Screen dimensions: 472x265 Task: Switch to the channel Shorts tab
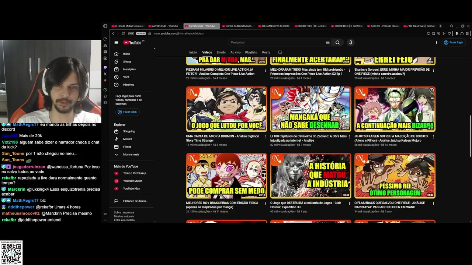point(221,53)
